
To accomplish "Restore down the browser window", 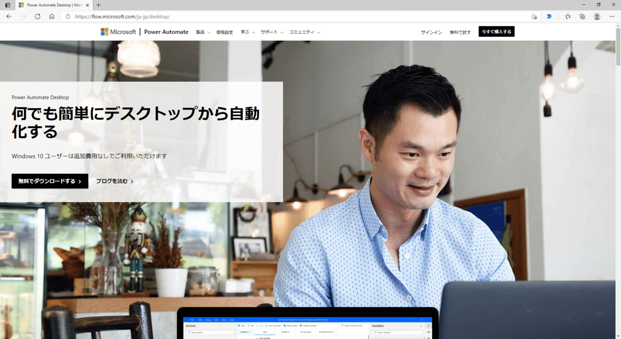I will coord(598,5).
